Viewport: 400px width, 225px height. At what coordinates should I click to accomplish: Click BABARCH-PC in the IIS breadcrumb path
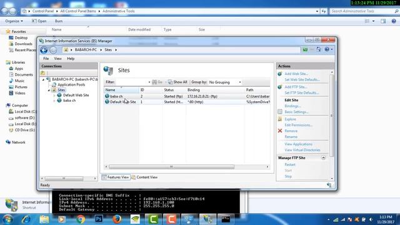click(x=86, y=50)
